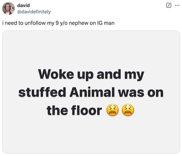Click the @davidefinitely handle

34,12
